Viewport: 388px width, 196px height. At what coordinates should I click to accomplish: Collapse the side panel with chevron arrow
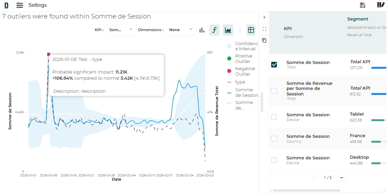click(264, 17)
